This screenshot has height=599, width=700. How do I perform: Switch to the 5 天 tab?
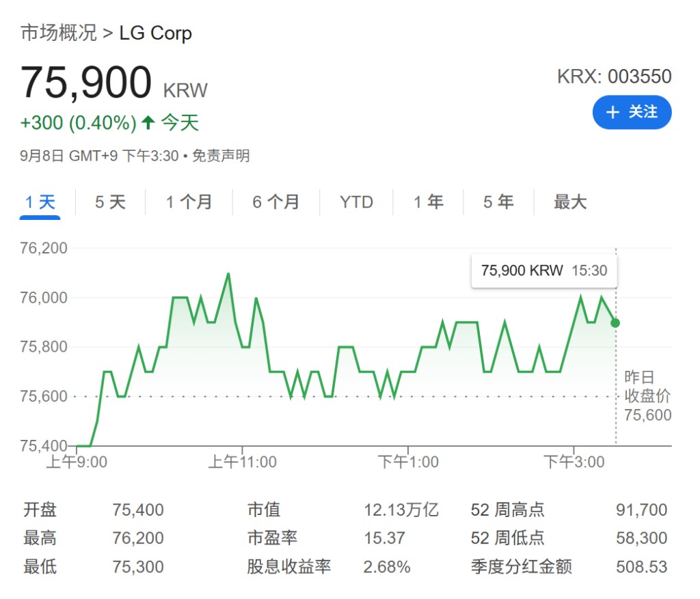(110, 202)
